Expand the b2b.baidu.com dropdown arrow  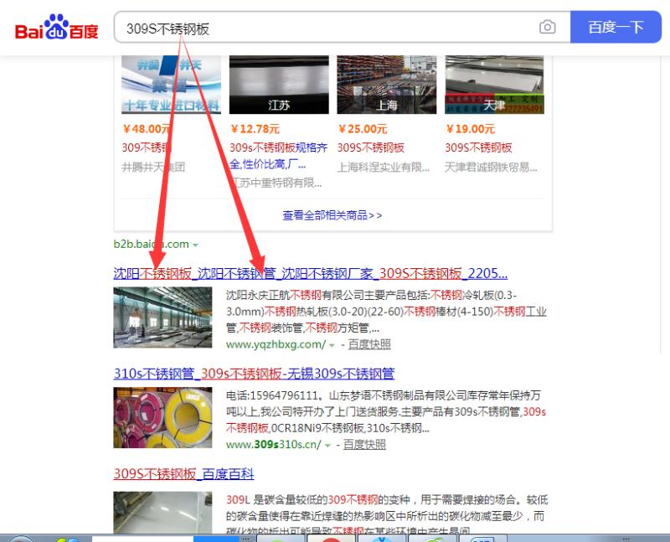(195, 245)
